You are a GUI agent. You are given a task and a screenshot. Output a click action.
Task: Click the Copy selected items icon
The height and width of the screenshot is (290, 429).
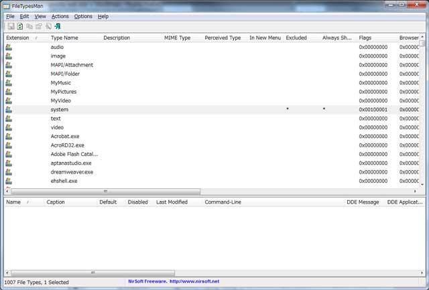coord(29,26)
